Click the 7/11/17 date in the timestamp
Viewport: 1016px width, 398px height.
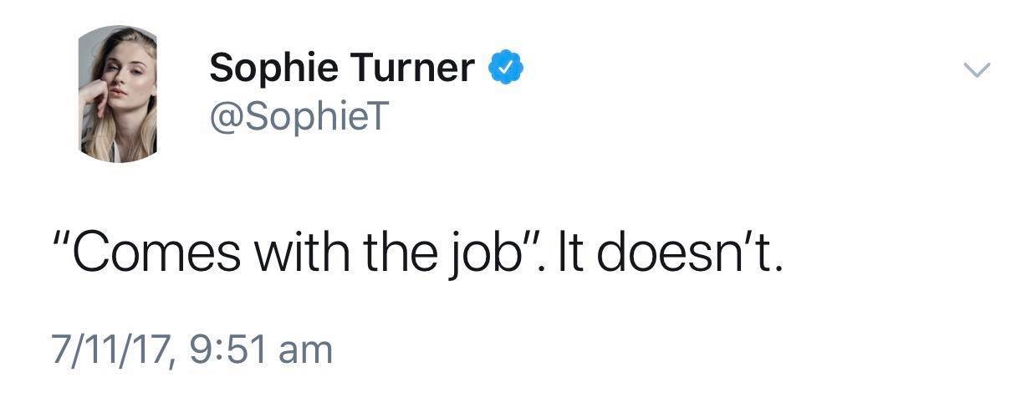coord(109,349)
